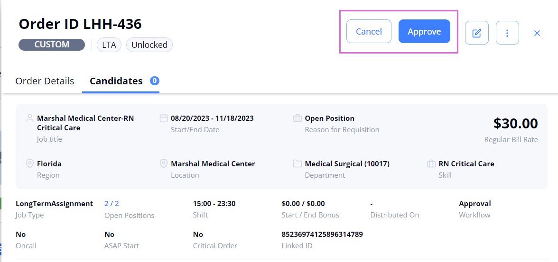
Task: Click the person icon beside Job title
Action: click(30, 118)
